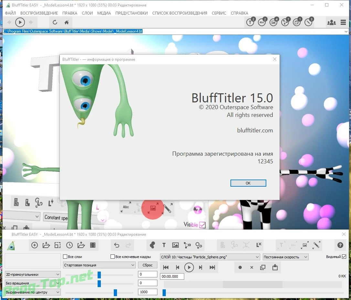Image resolution: width=351 pixels, height=300 pixels.
Task: Click the open show folder icon
Action: 46,245
